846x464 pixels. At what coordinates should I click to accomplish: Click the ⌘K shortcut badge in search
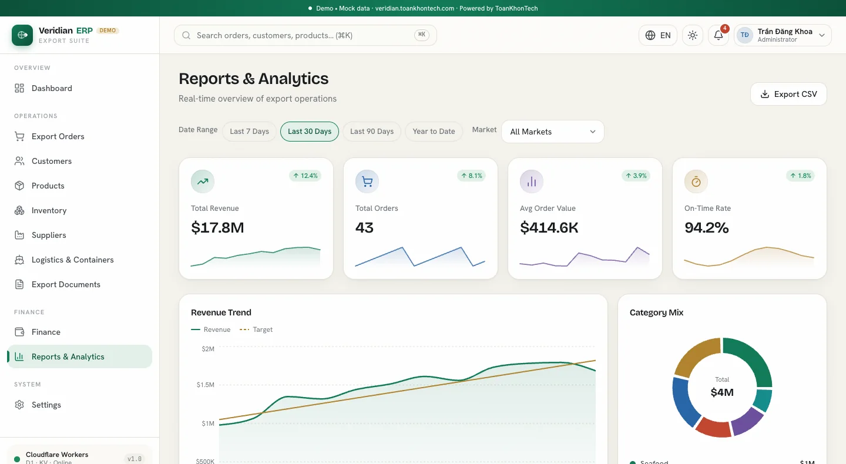(x=422, y=35)
